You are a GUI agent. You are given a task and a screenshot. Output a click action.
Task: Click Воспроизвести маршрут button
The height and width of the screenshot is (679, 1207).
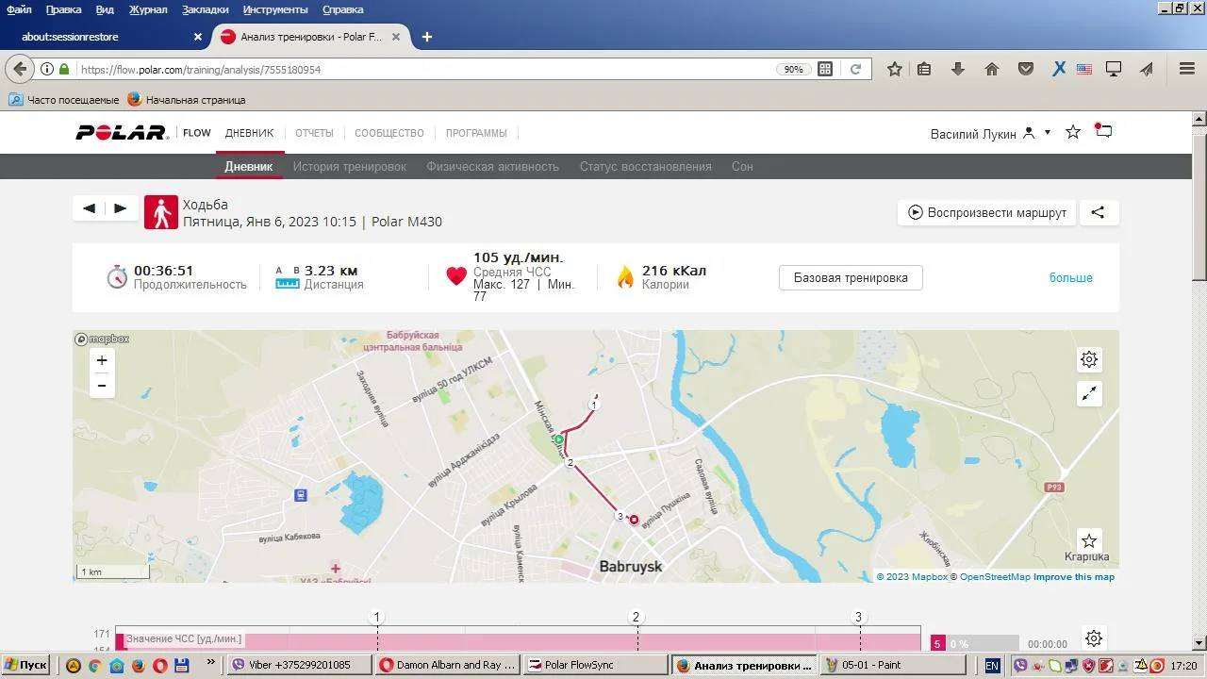987,212
